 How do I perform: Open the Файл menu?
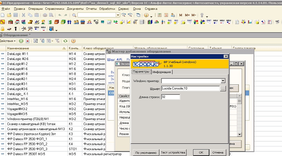point(6,9)
